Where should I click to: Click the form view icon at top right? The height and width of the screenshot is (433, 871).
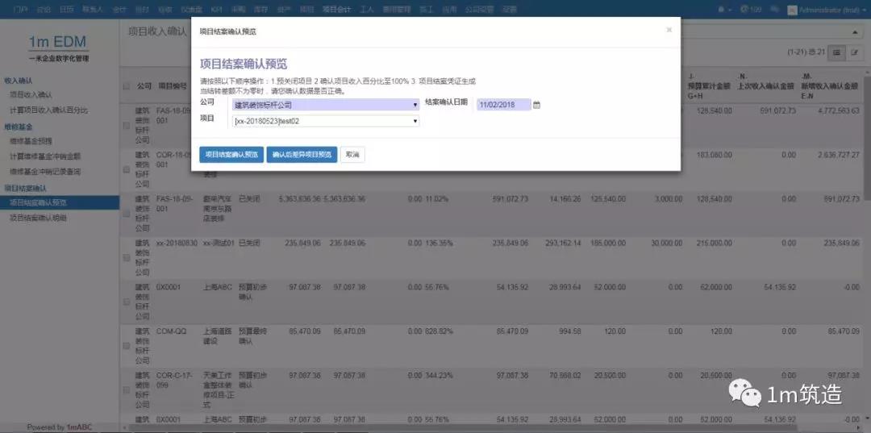854,52
